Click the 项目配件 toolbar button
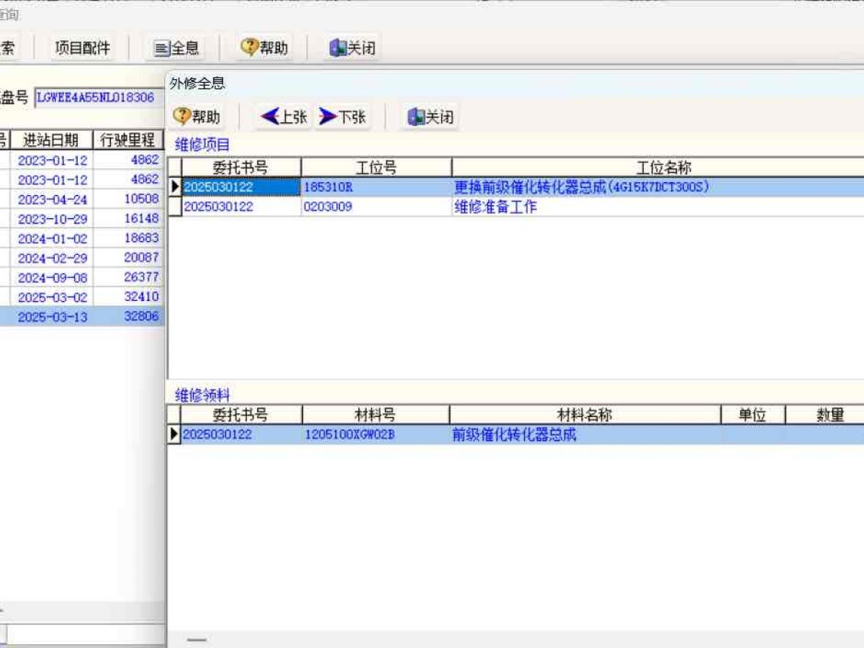 pyautogui.click(x=83, y=48)
